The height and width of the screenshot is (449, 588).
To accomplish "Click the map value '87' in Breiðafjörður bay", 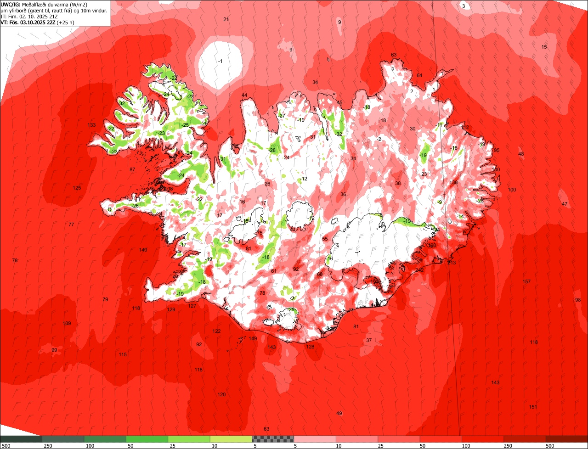I will pos(132,170).
